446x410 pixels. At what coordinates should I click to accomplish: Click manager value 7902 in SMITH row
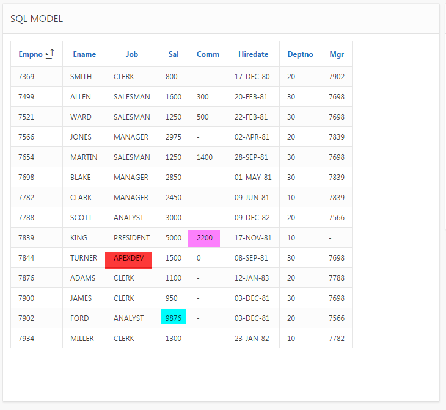coord(337,77)
